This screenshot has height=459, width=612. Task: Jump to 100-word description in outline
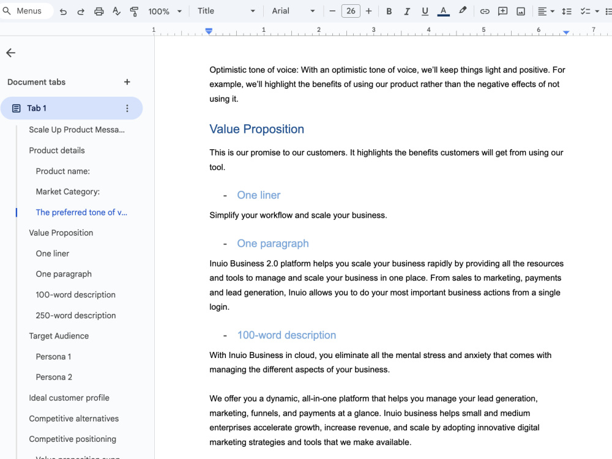pyautogui.click(x=75, y=295)
